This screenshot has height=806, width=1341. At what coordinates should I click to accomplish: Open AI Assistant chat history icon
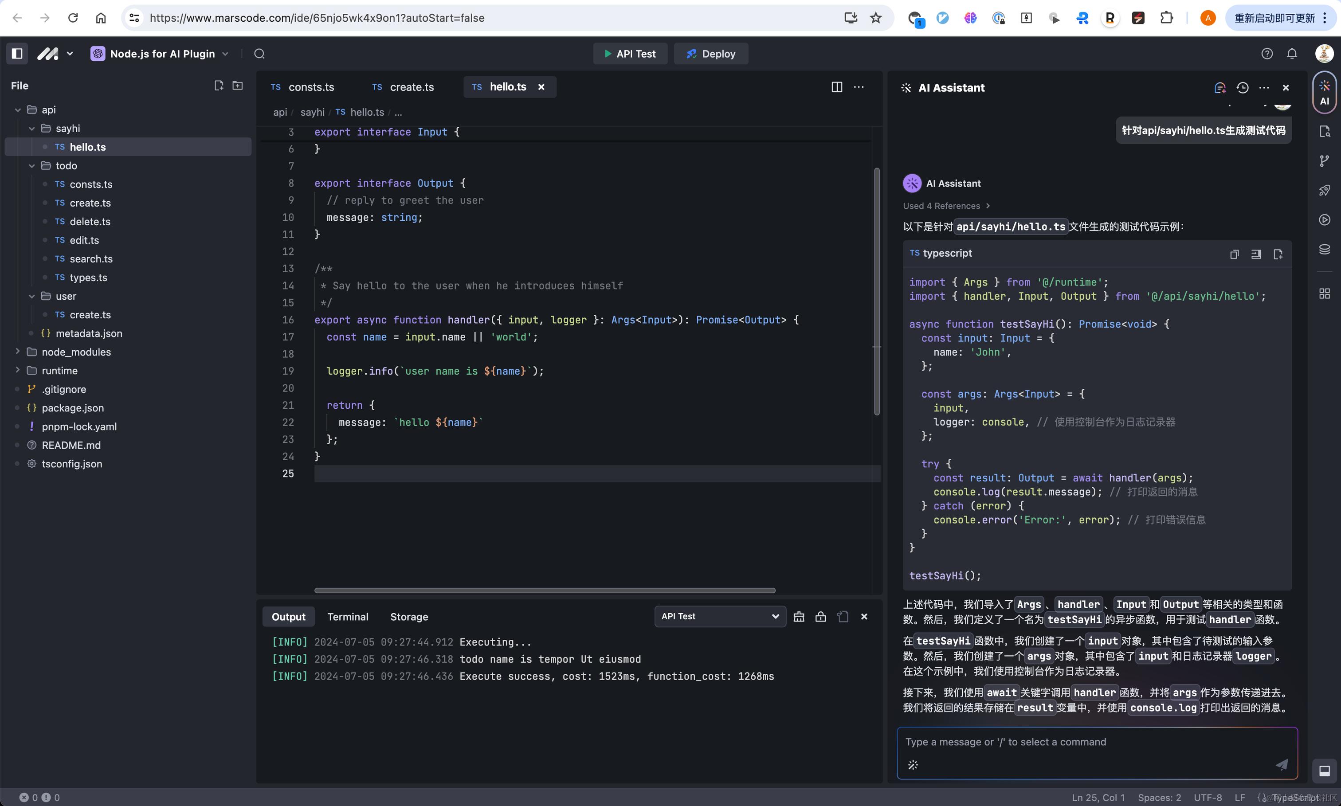[x=1242, y=87]
